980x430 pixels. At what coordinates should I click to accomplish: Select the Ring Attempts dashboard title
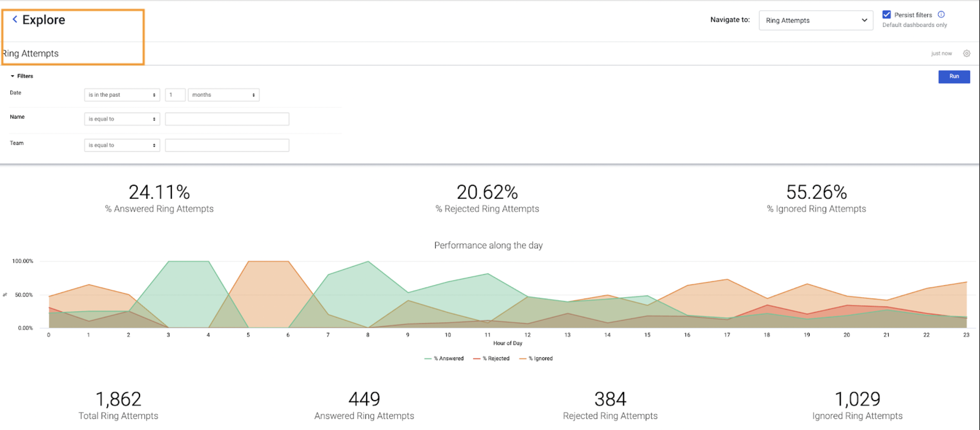tap(31, 53)
